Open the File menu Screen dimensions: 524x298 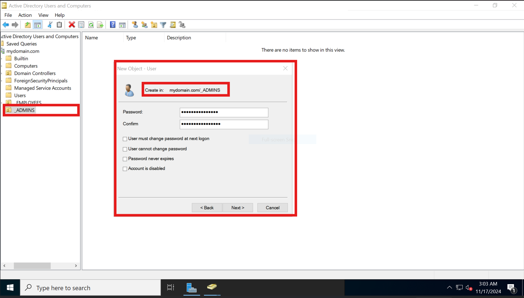point(8,15)
